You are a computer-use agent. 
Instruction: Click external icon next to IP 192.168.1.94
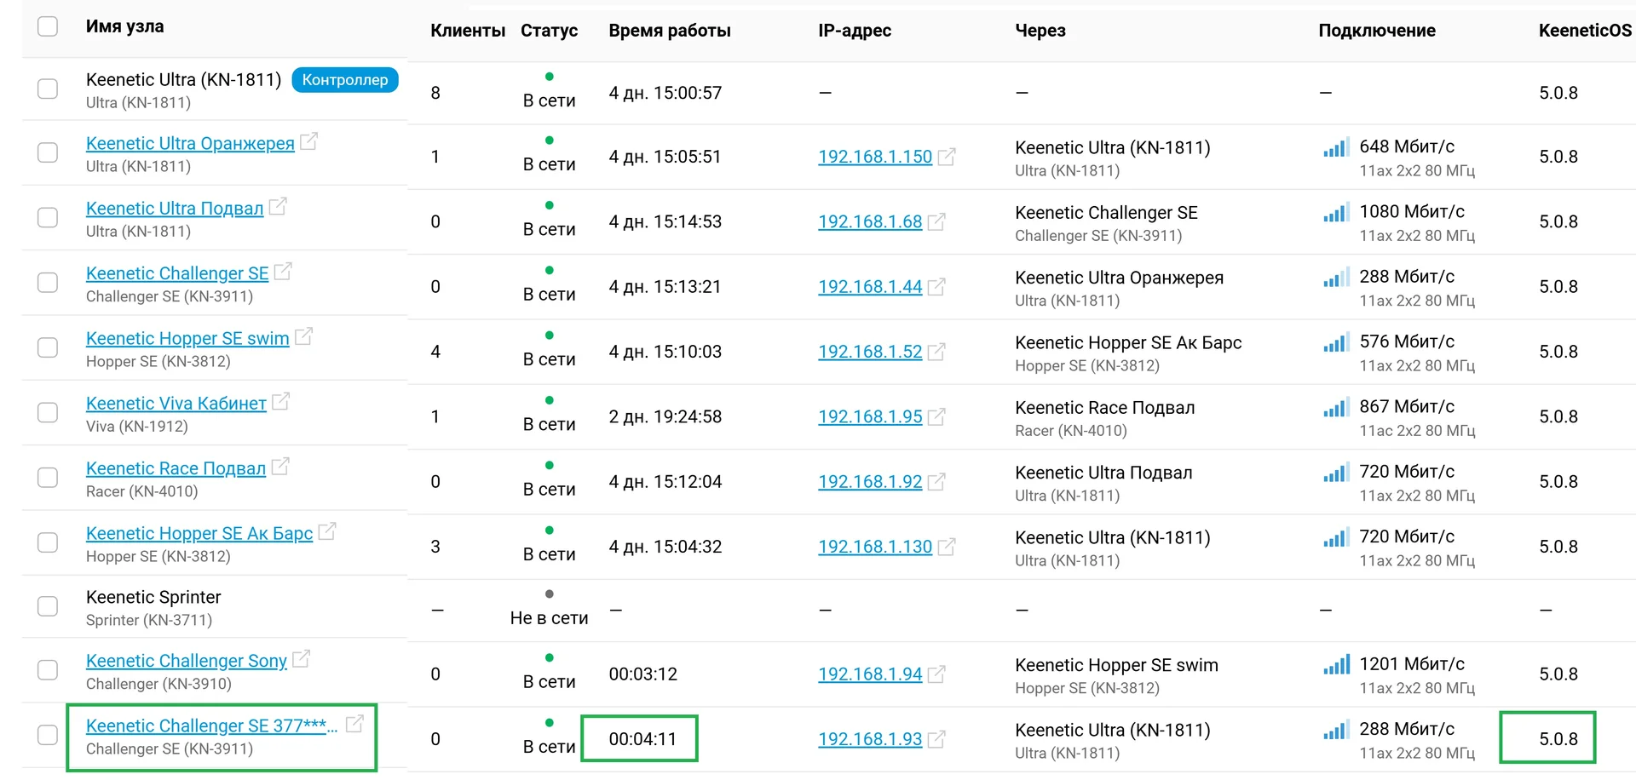[x=936, y=674]
